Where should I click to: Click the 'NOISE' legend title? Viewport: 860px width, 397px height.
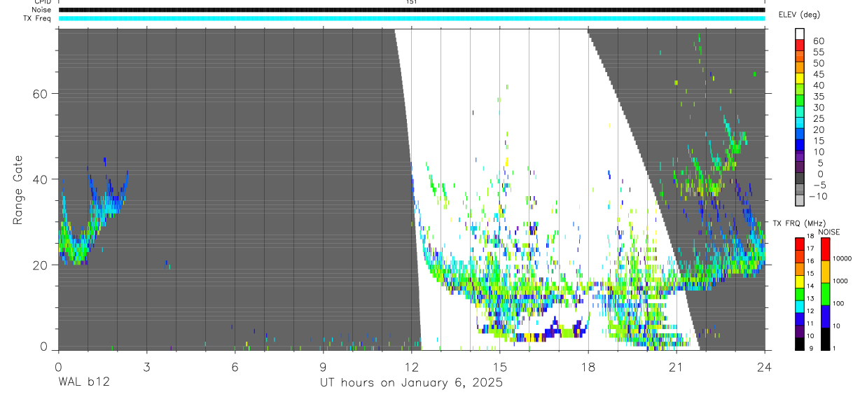pos(829,232)
